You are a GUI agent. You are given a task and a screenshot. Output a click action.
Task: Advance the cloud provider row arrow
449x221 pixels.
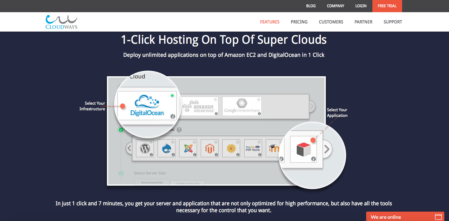[312, 107]
